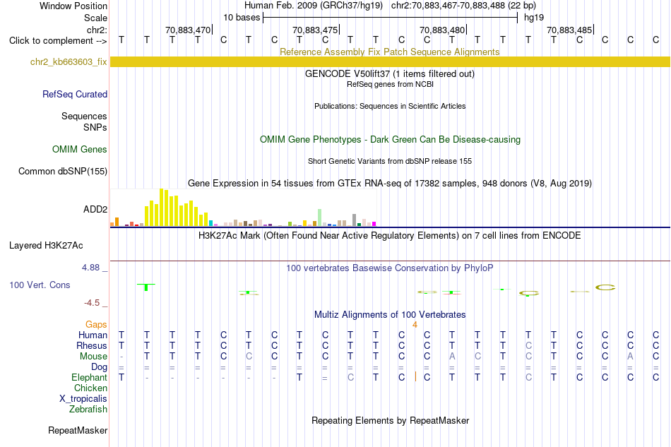Click the 'chr2:' base position label
The height and width of the screenshot is (447, 671).
(97, 30)
